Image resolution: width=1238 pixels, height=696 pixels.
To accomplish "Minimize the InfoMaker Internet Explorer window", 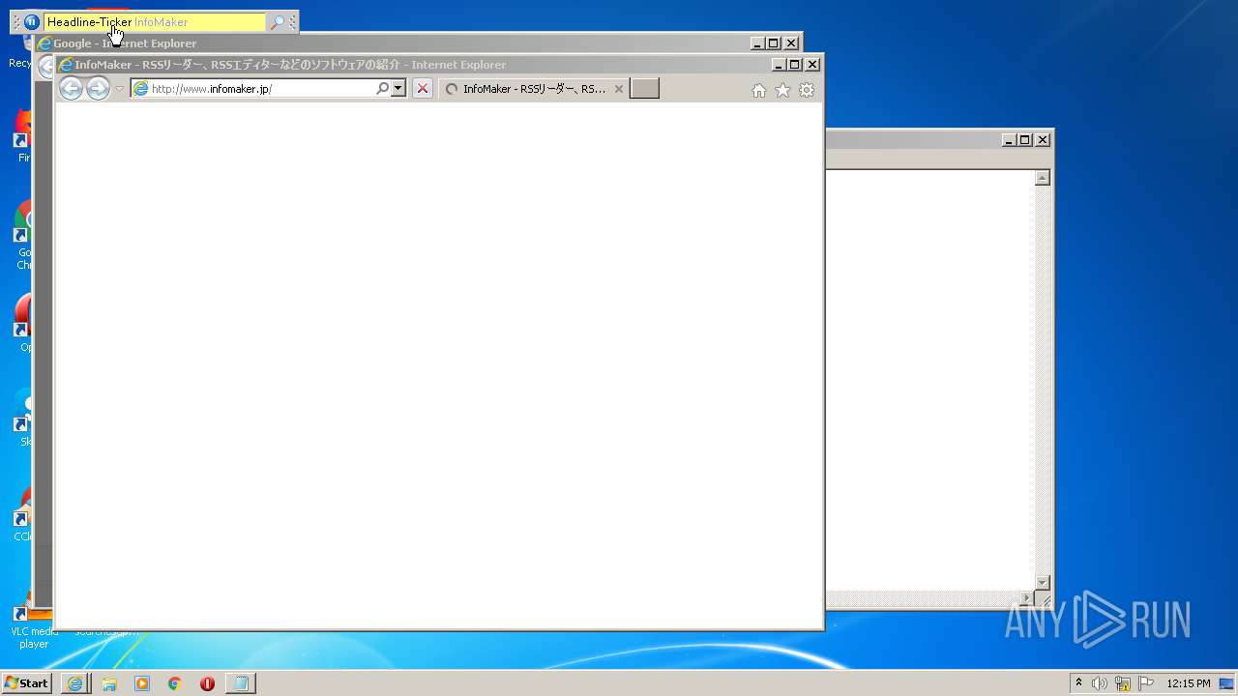I will click(x=779, y=65).
